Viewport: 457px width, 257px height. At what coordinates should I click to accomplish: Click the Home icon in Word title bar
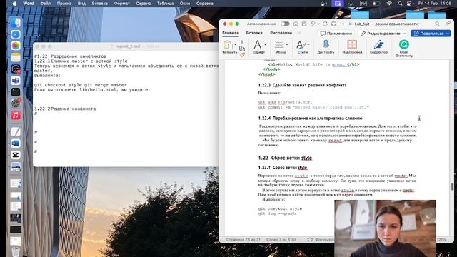296,24
